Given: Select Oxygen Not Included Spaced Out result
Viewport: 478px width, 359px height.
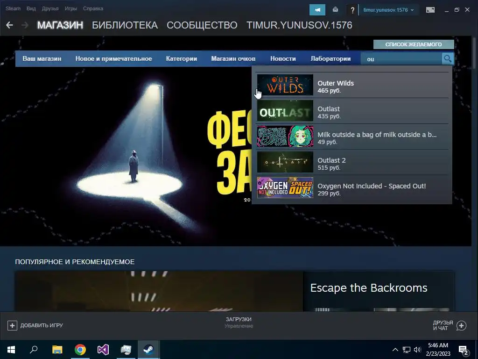Looking at the screenshot, I should pyautogui.click(x=352, y=188).
